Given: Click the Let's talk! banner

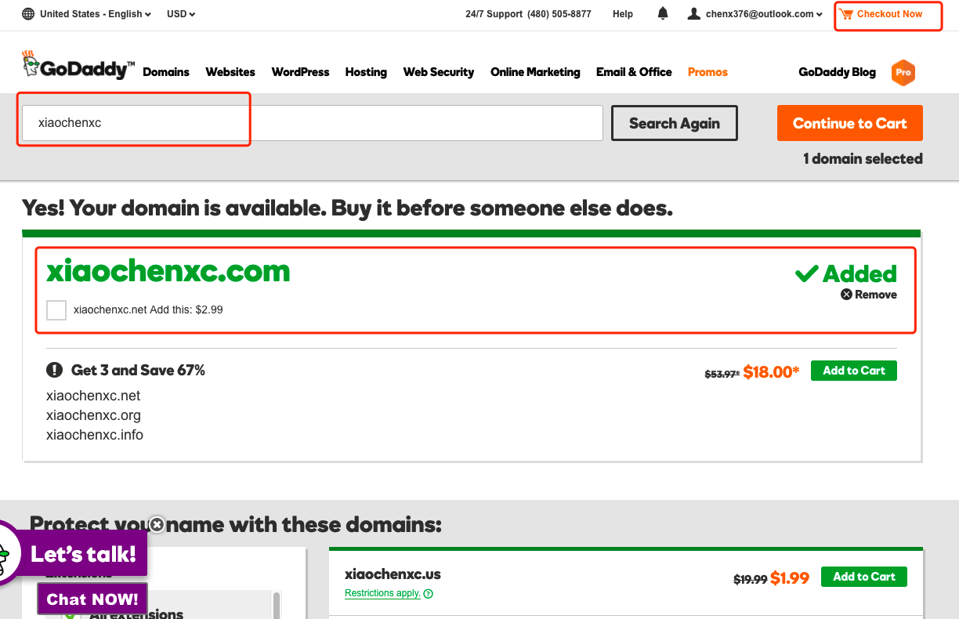Looking at the screenshot, I should point(83,554).
